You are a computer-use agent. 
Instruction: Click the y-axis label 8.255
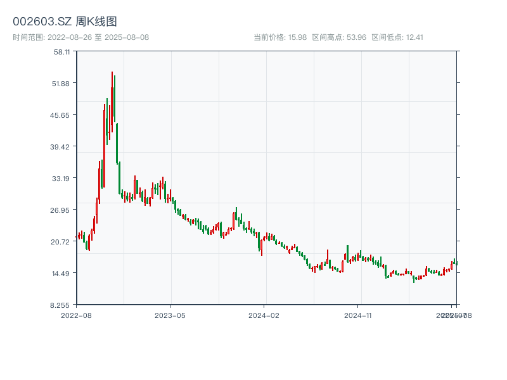60,305
